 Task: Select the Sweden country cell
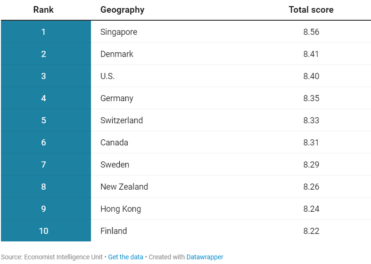coord(115,165)
